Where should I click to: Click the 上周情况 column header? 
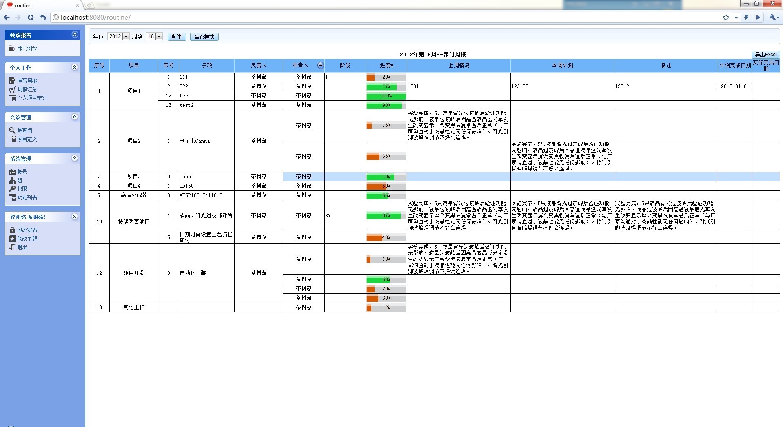(x=459, y=65)
